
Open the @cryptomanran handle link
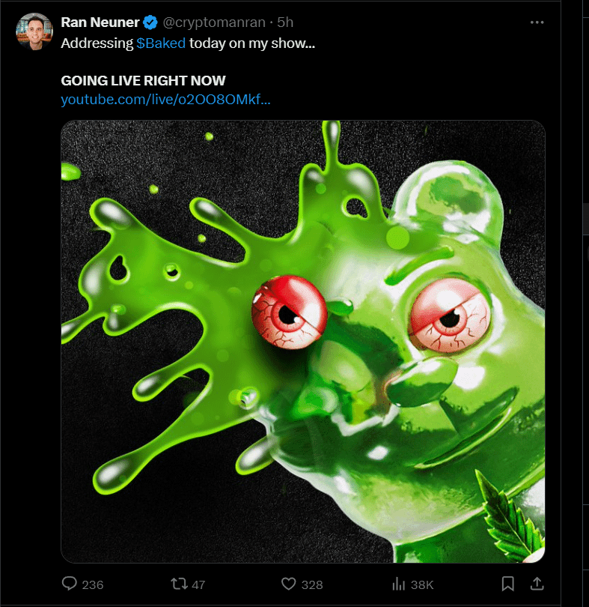point(214,22)
